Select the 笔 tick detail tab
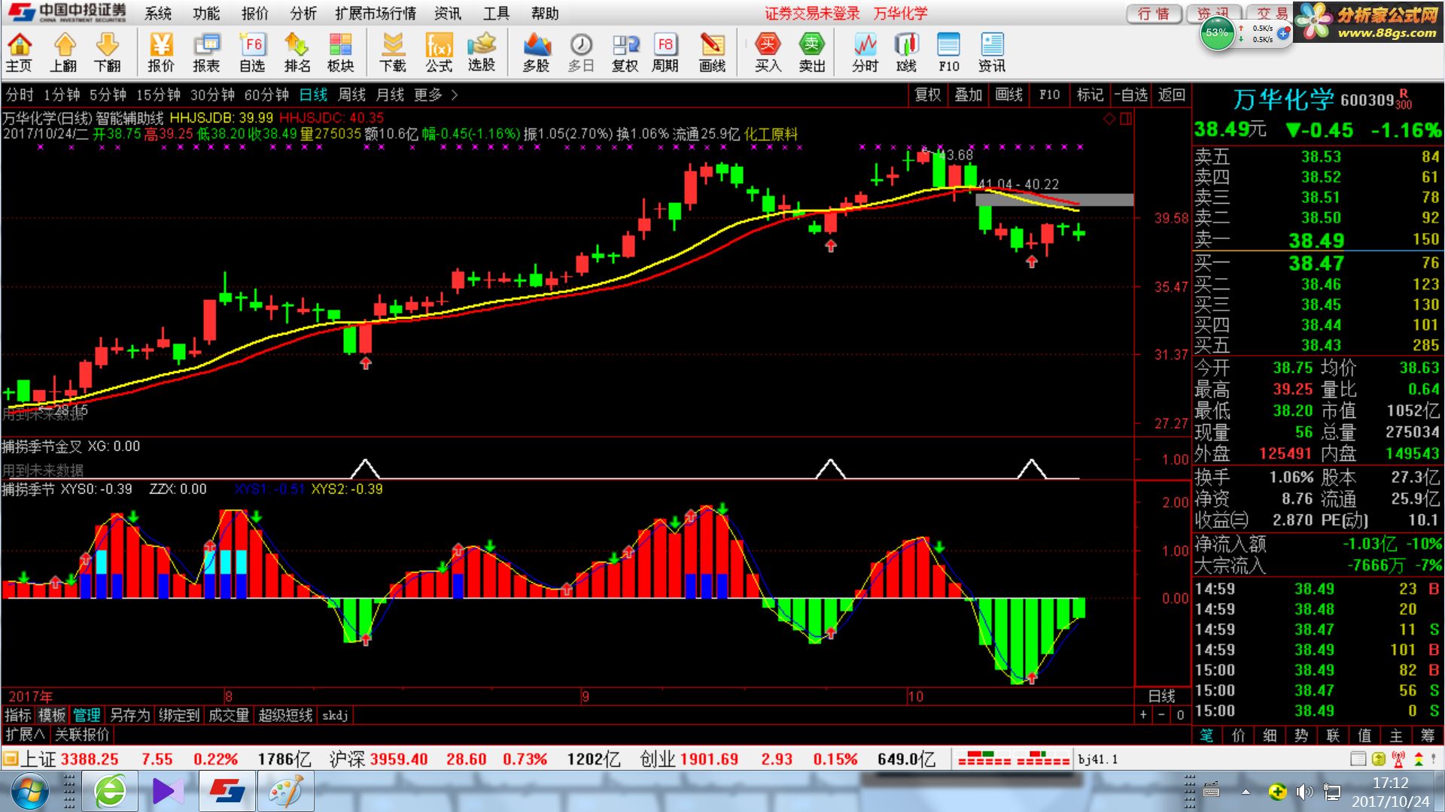The width and height of the screenshot is (1445, 812). (x=1206, y=735)
